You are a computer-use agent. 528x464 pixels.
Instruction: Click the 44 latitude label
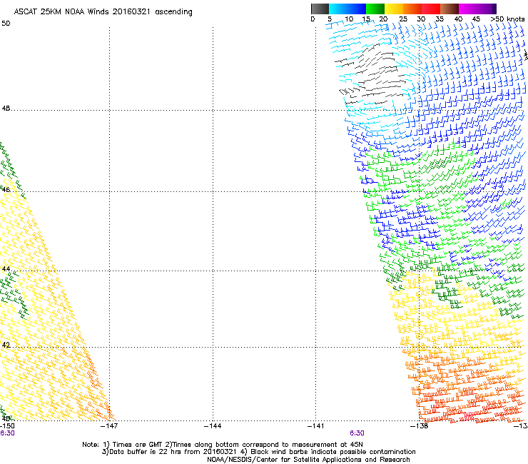pos(6,269)
